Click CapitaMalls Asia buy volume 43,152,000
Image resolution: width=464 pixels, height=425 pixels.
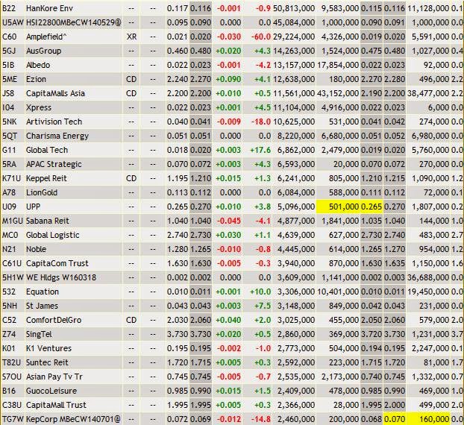pos(338,93)
